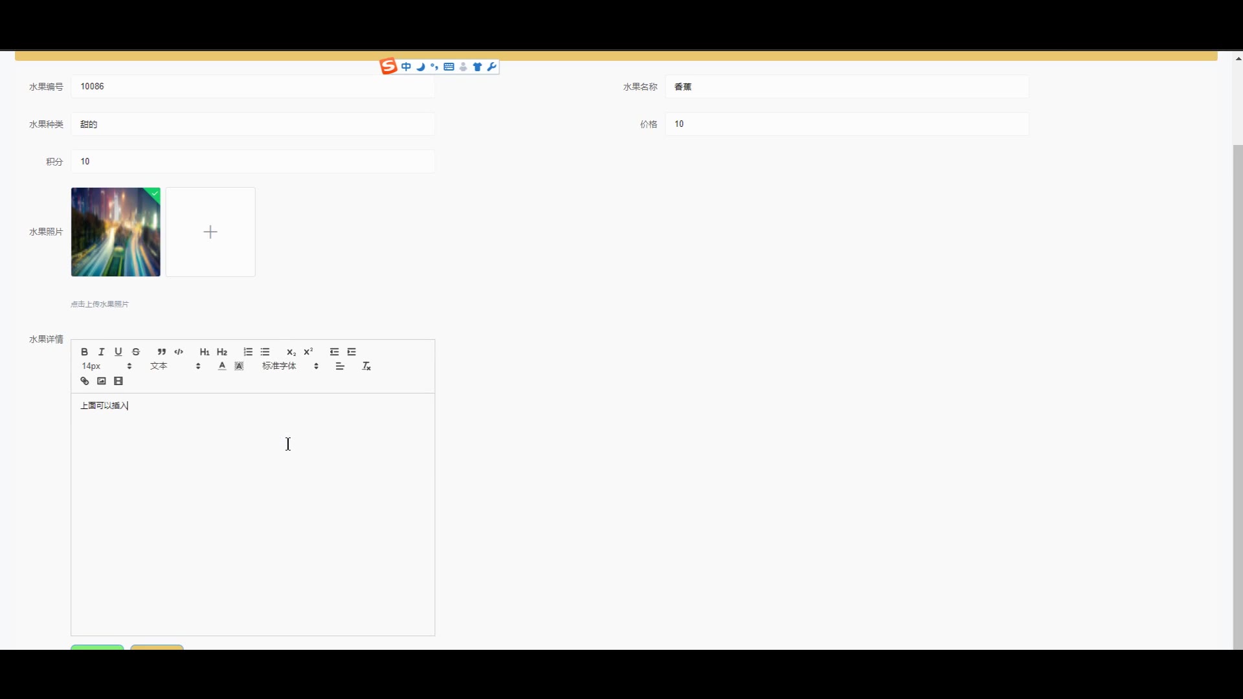Apply blockquote formatting
Image resolution: width=1243 pixels, height=699 pixels.
[x=161, y=352]
